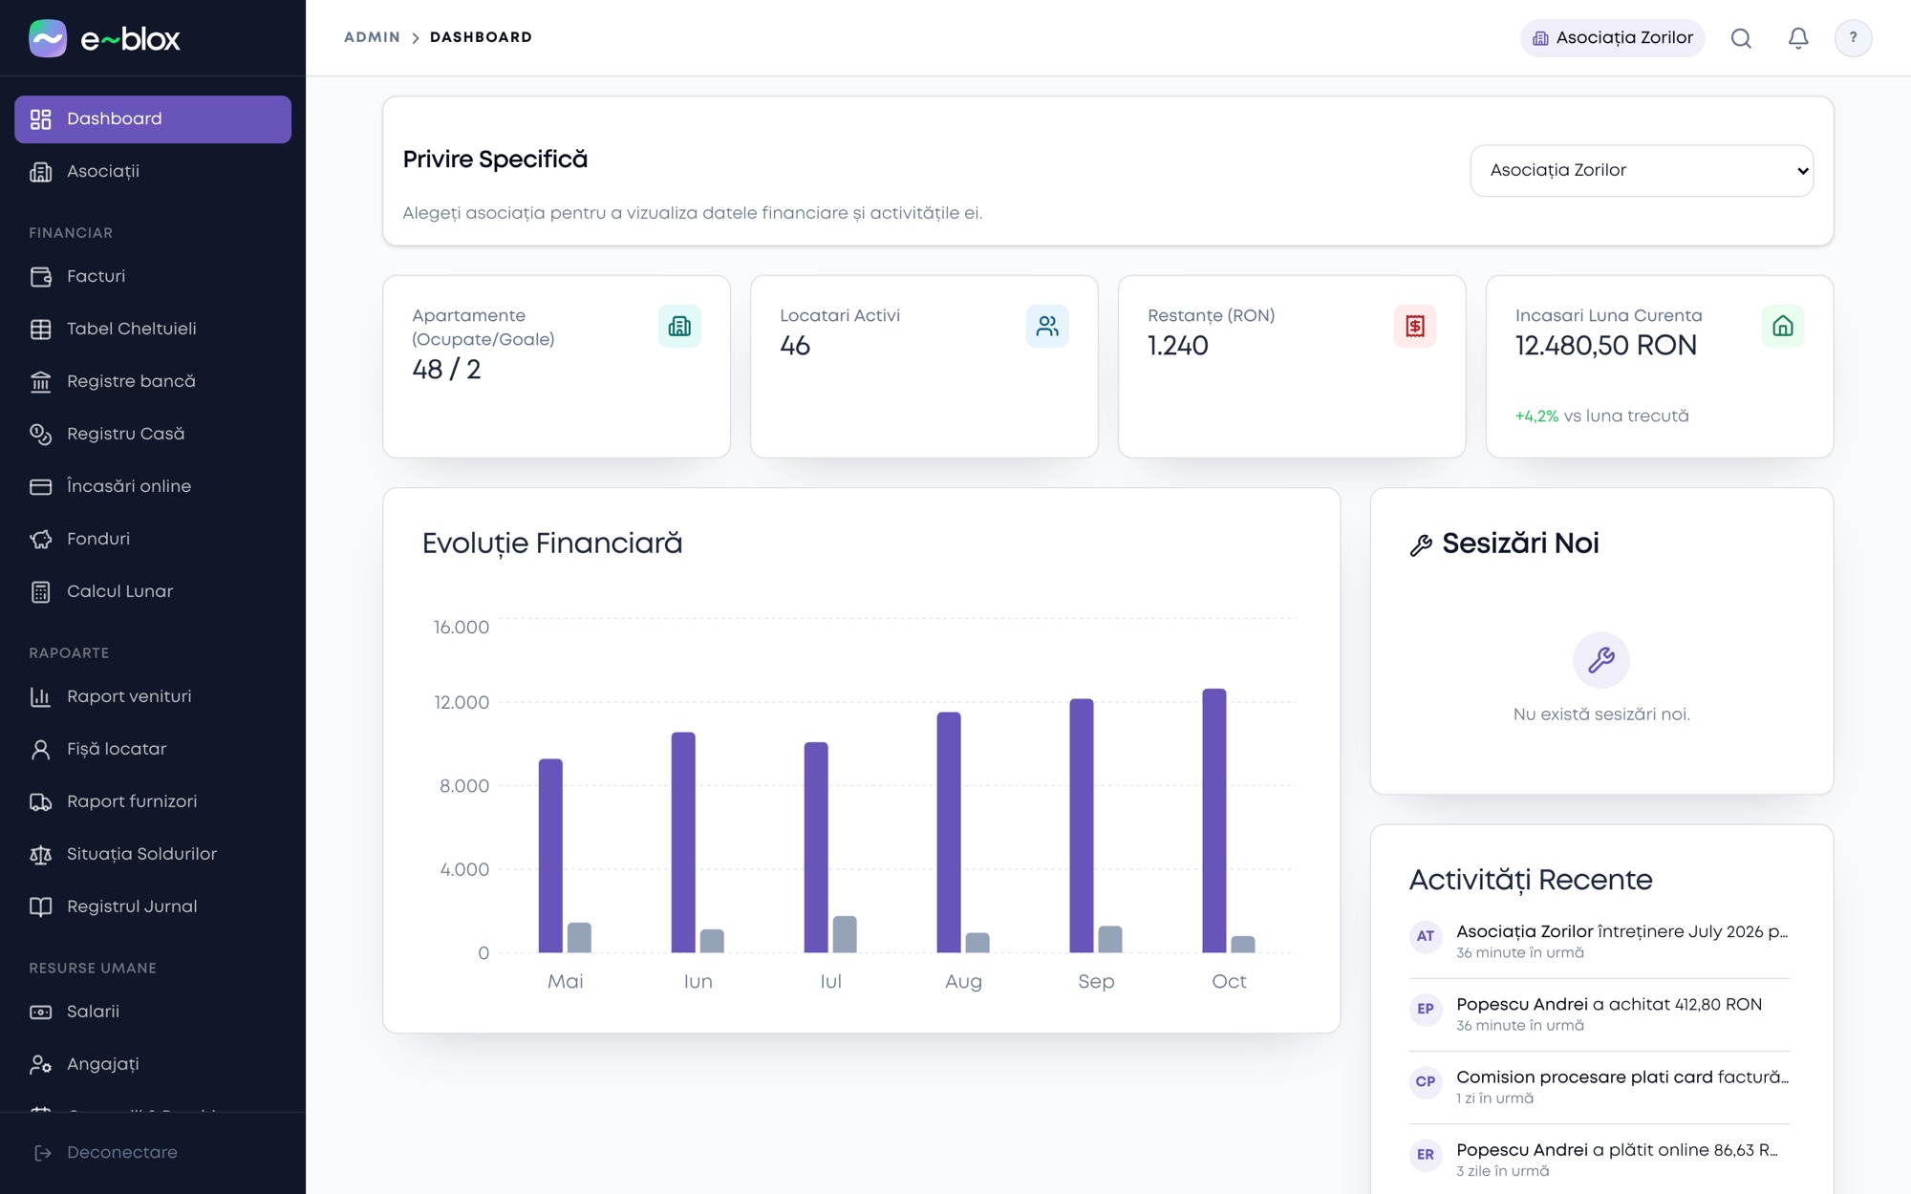This screenshot has height=1194, width=1911.
Task: Click the e-blox logo icon
Action: click(x=48, y=38)
